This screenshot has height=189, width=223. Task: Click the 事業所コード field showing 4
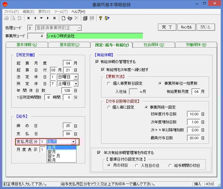pyautogui.click(x=36, y=36)
